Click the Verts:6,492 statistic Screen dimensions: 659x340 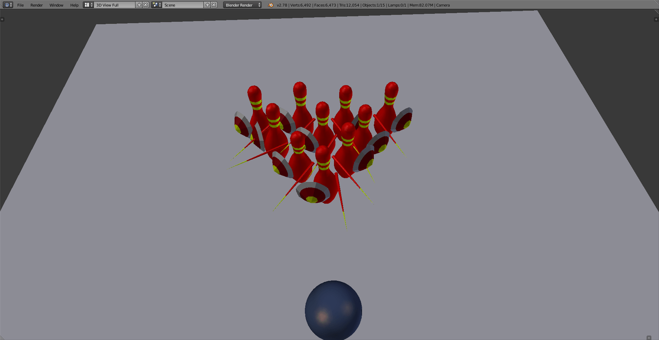(299, 5)
